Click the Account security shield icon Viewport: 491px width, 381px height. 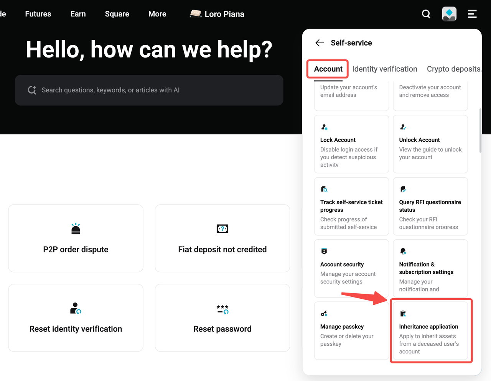[324, 251]
